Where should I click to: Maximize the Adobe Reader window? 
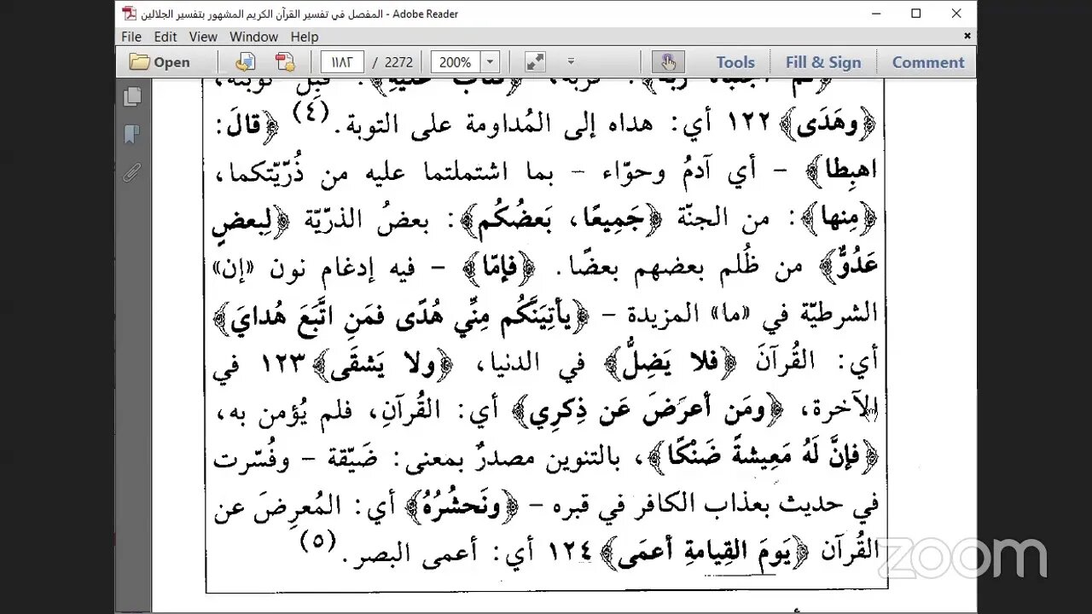[x=915, y=14]
